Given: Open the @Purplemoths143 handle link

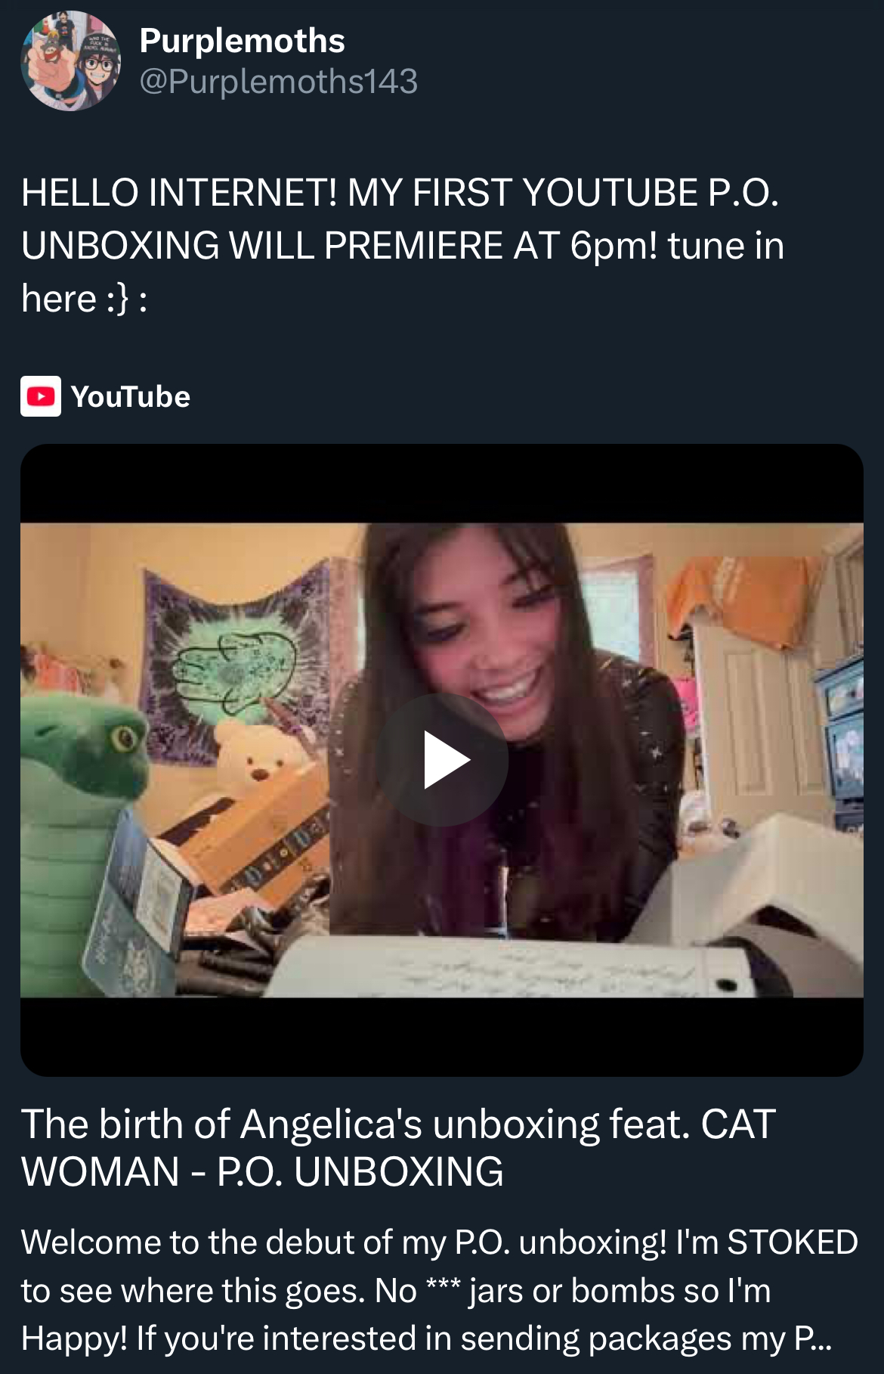Looking at the screenshot, I should tap(278, 82).
